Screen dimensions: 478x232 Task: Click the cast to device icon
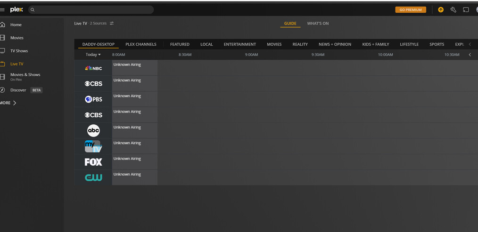click(466, 10)
